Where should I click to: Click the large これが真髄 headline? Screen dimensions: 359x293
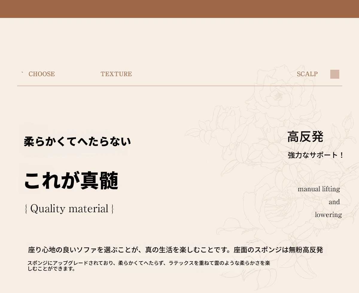(71, 181)
